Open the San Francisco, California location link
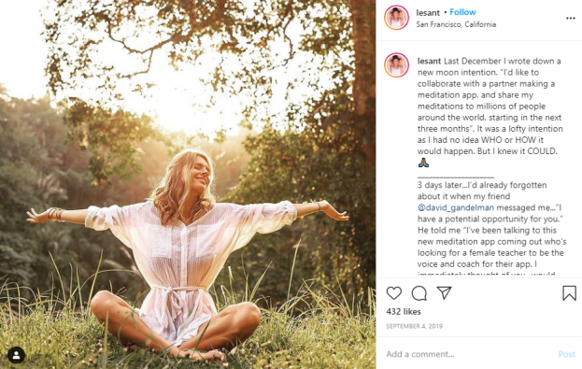The width and height of the screenshot is (582, 369). pos(456,24)
